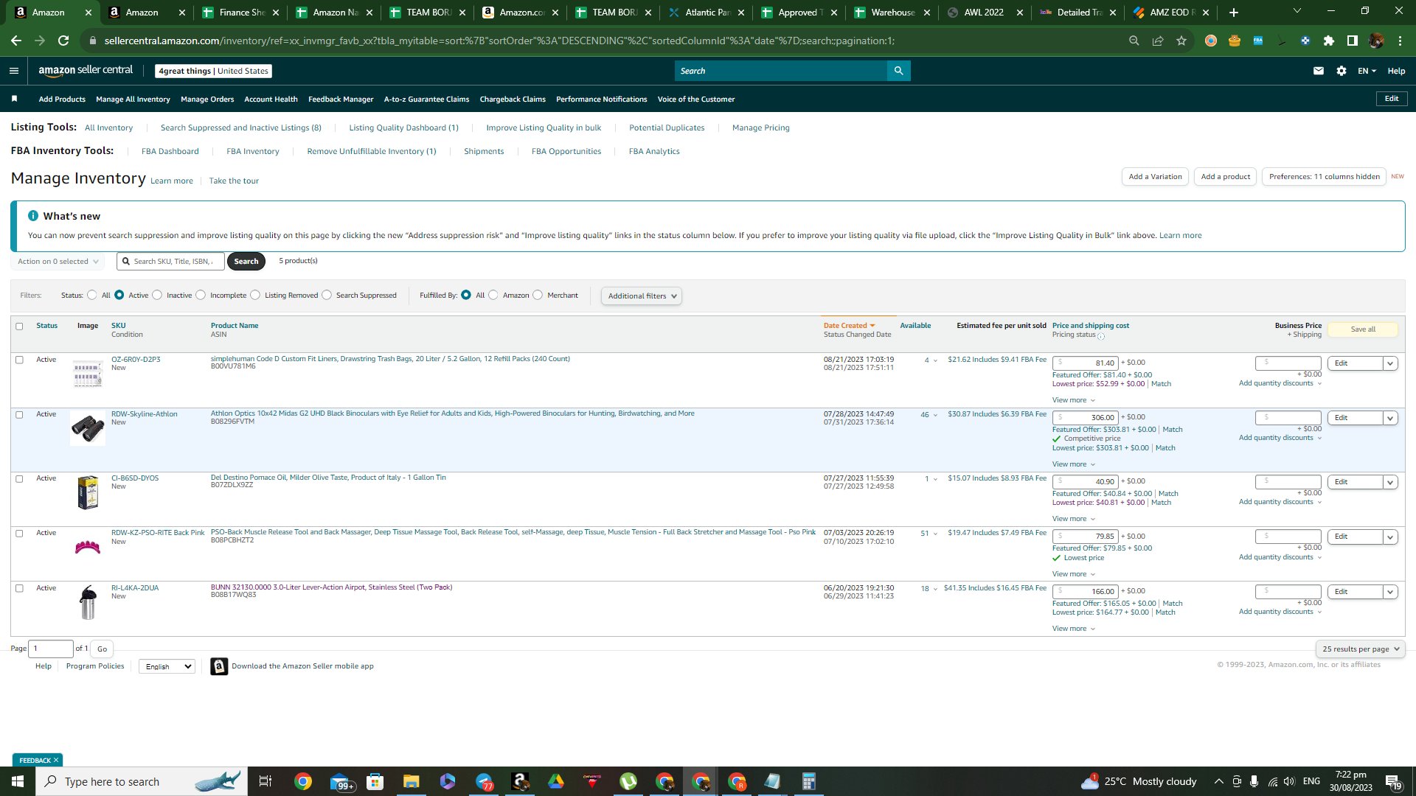Filter Fulfilled By Amazon
The width and height of the screenshot is (1416, 796).
click(x=493, y=295)
